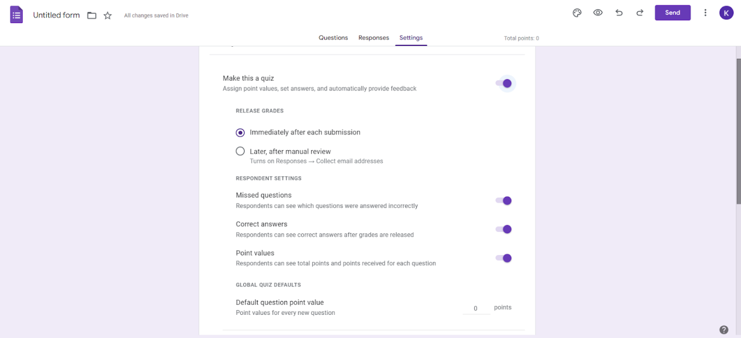Click the Google Forms logo
Image resolution: width=741 pixels, height=338 pixels.
click(16, 14)
